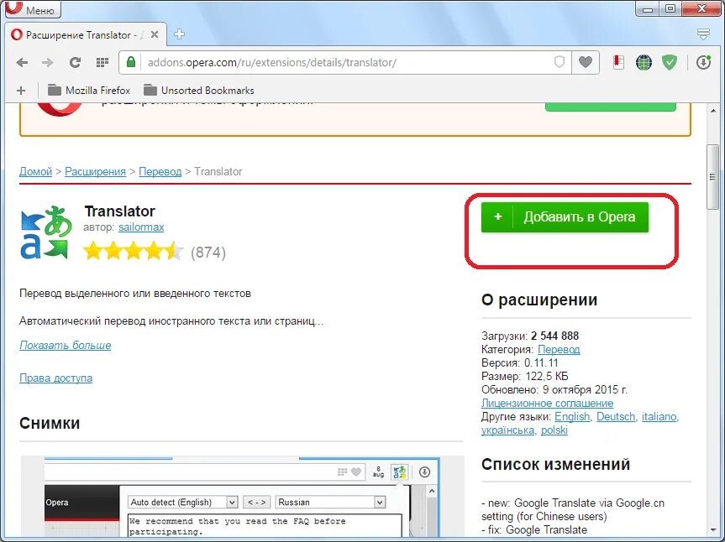Click the scrollbar up arrow
The width and height of the screenshot is (725, 542).
coord(712,111)
